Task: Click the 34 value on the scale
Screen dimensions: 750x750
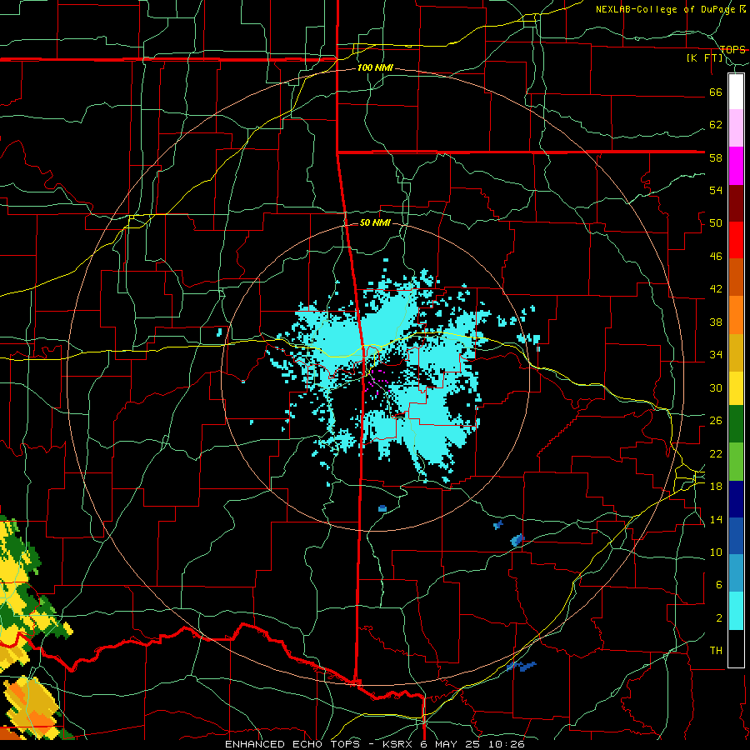Action: click(x=716, y=355)
